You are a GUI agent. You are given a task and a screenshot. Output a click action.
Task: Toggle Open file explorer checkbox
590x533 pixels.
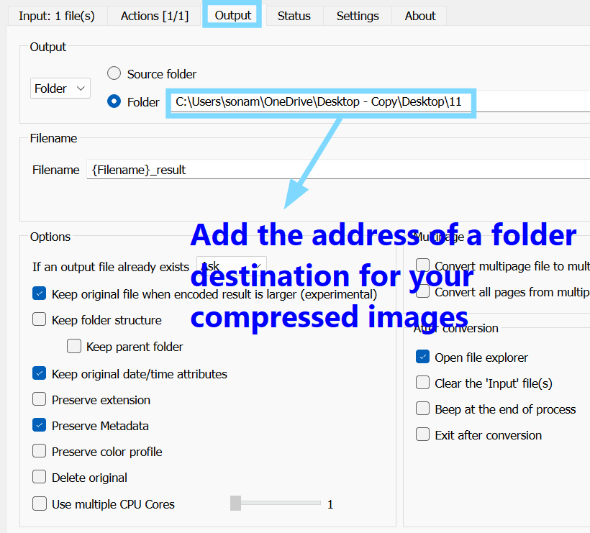(x=422, y=357)
